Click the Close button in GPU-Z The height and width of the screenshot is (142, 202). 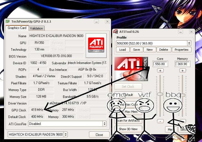pyautogui.click(x=99, y=135)
